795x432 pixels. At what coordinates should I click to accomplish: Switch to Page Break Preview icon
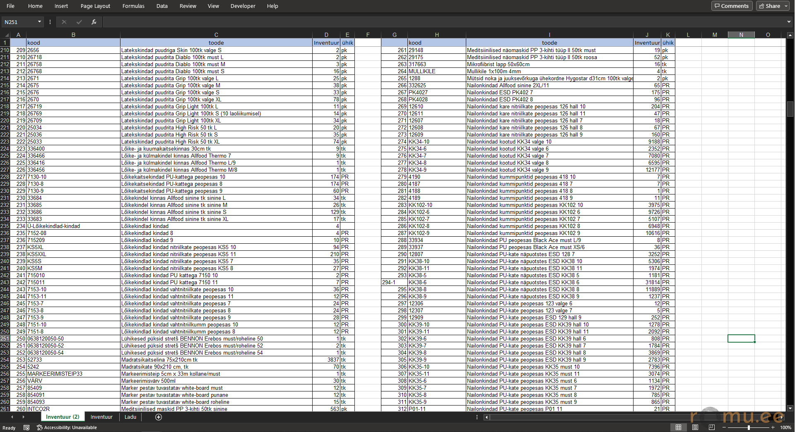712,427
